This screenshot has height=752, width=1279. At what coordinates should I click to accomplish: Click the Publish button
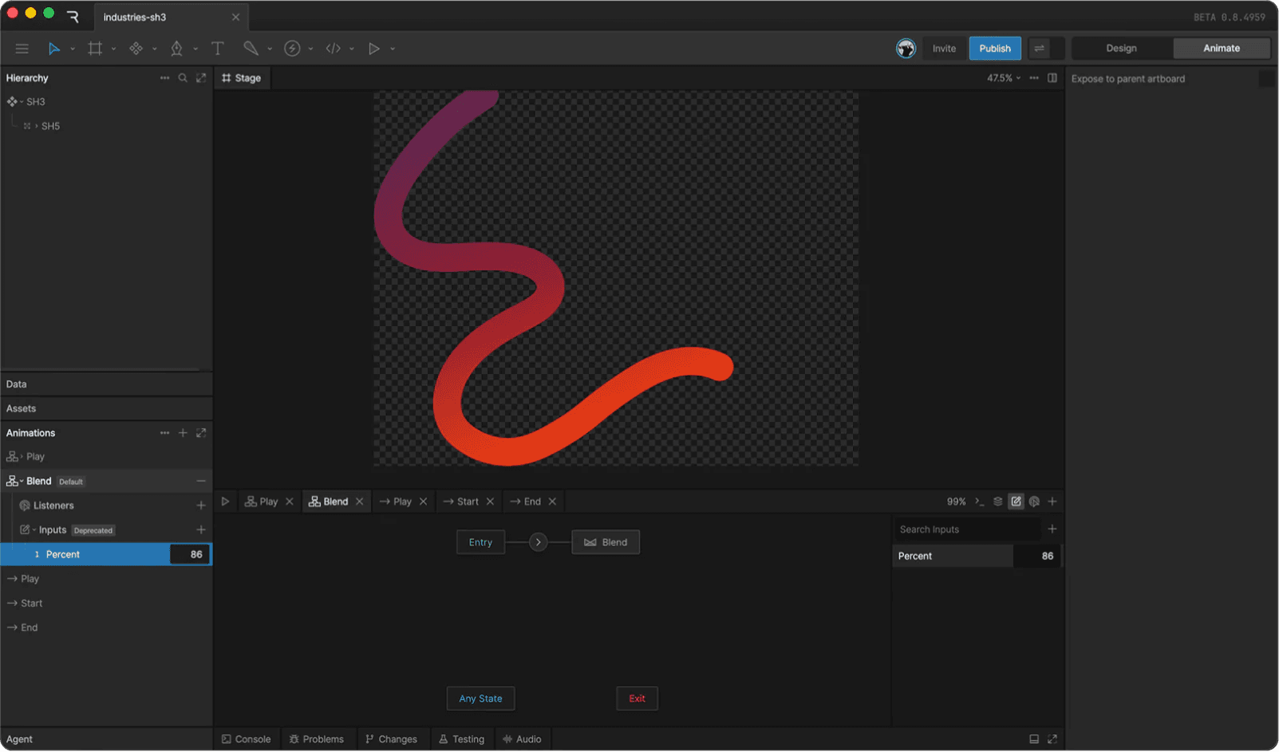pyautogui.click(x=995, y=49)
